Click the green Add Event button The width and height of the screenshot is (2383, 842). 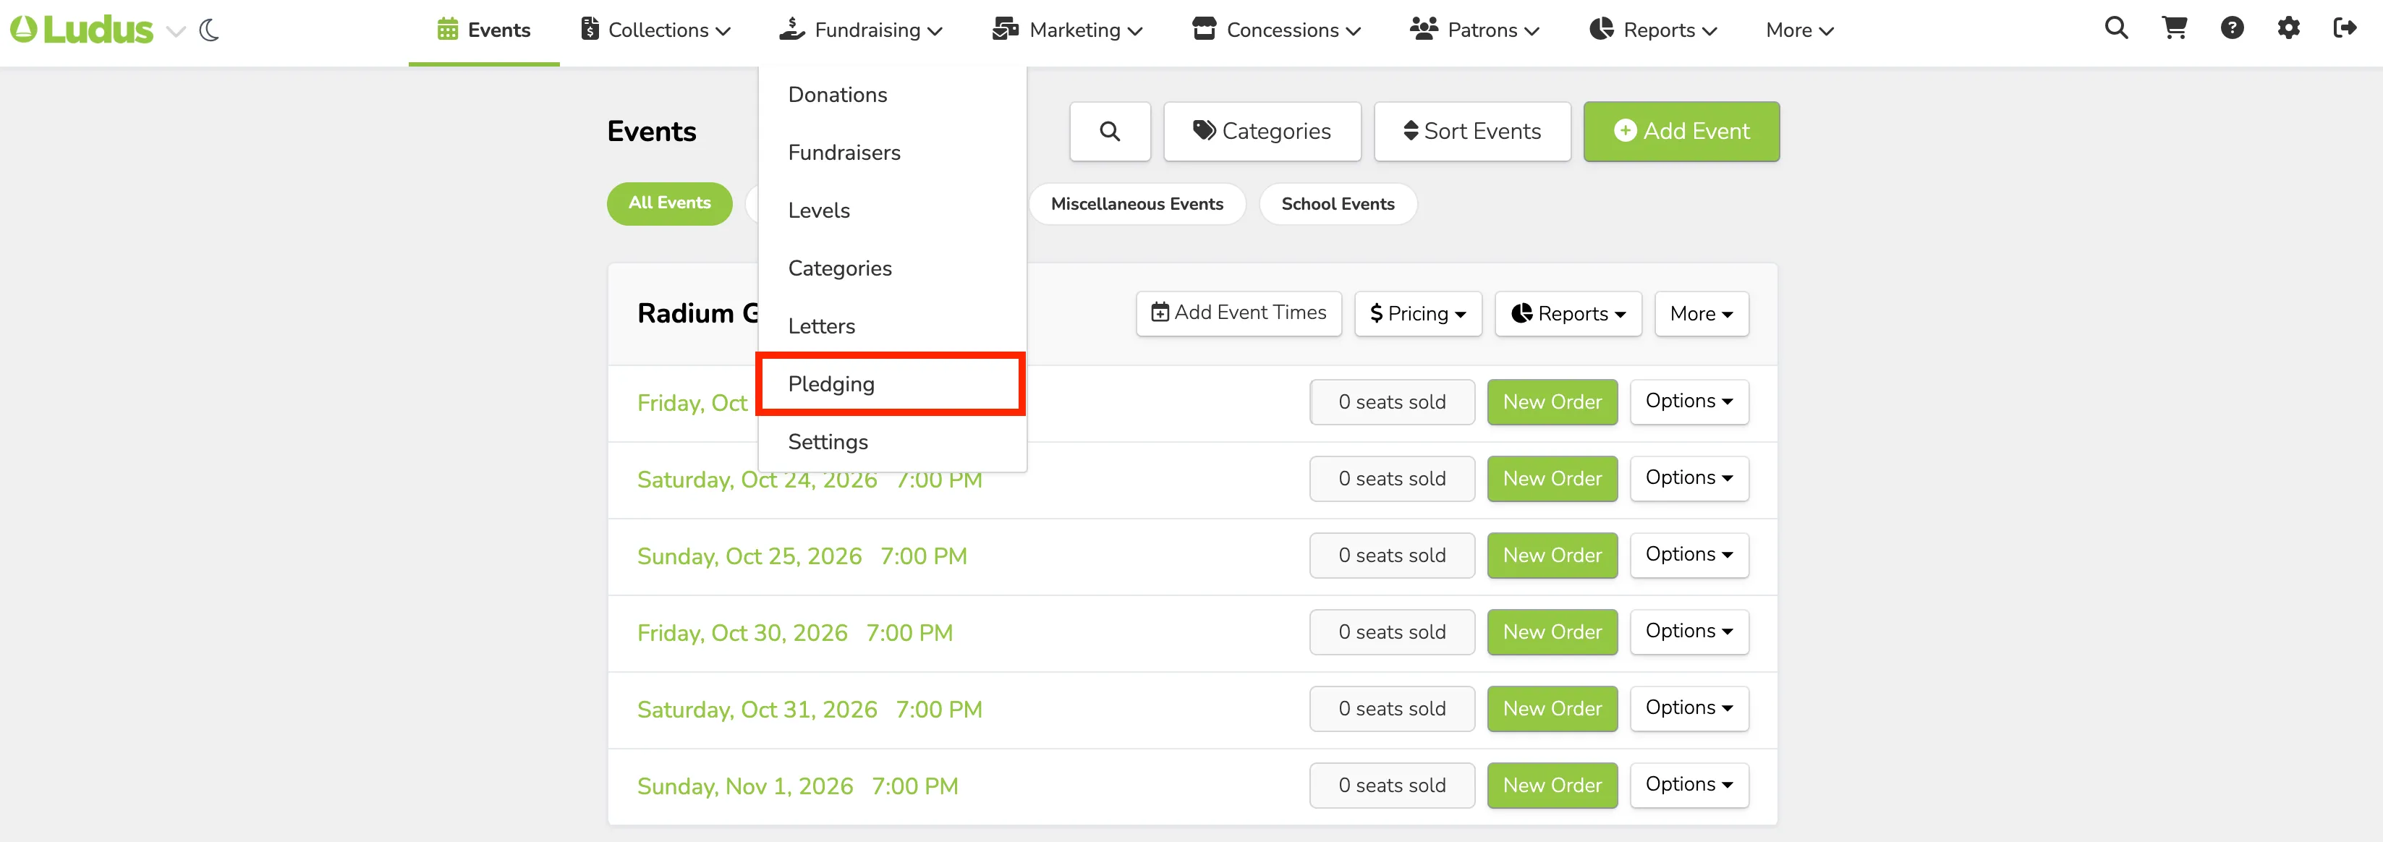tap(1681, 132)
